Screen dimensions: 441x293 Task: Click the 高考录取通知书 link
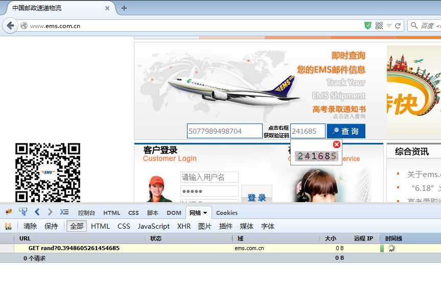339,109
